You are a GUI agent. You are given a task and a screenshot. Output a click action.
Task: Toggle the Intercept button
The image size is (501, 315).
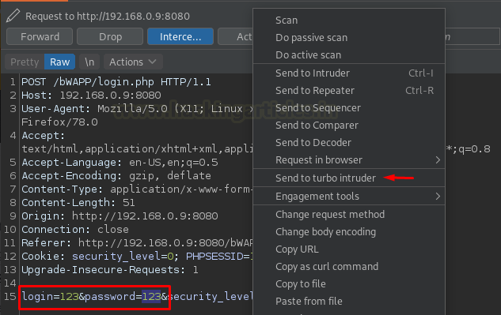tap(180, 36)
